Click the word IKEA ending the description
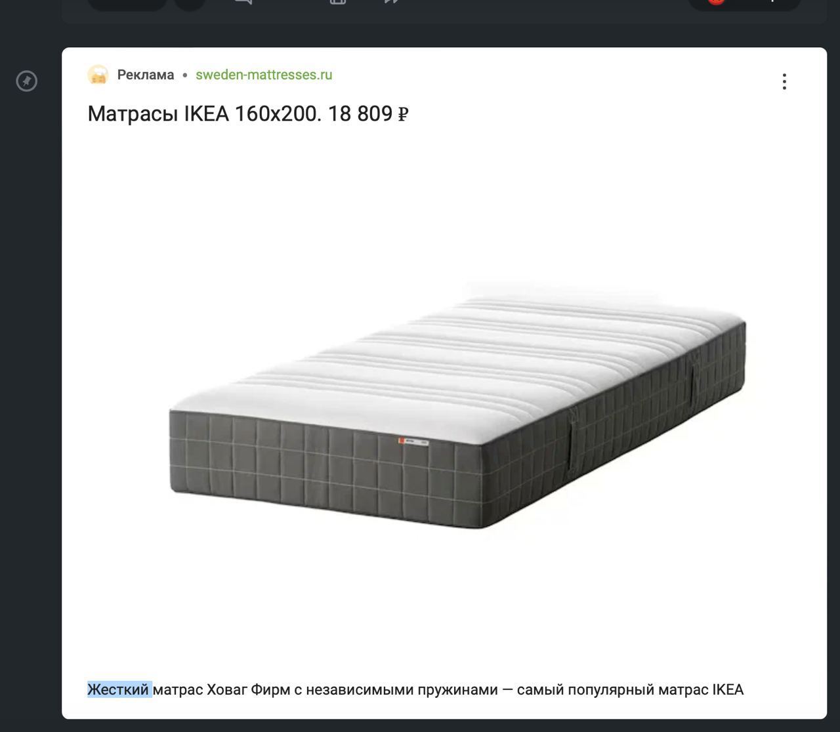This screenshot has height=732, width=840. coord(728,690)
